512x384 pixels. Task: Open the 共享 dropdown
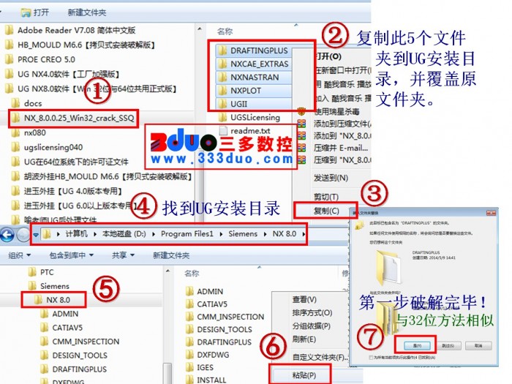pos(123,255)
